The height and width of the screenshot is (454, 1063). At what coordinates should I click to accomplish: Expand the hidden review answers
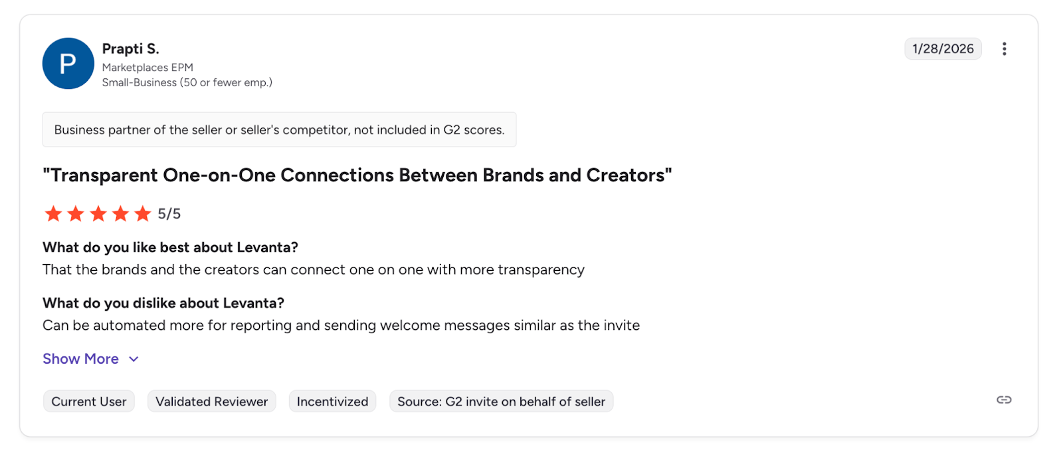point(80,358)
